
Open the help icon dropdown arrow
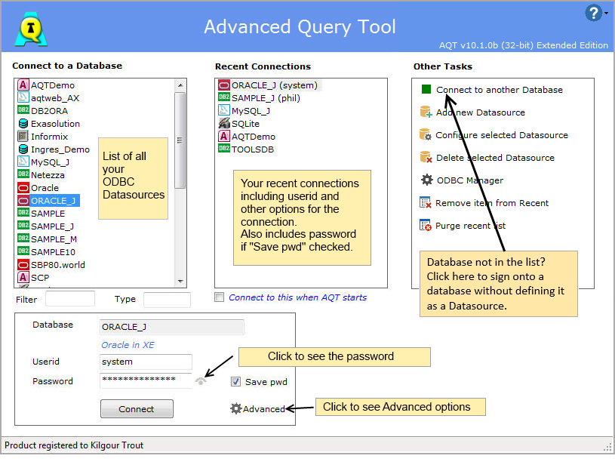607,14
